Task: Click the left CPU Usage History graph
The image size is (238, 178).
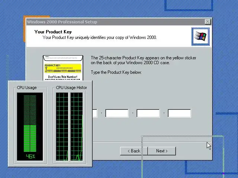Action: pos(62,126)
